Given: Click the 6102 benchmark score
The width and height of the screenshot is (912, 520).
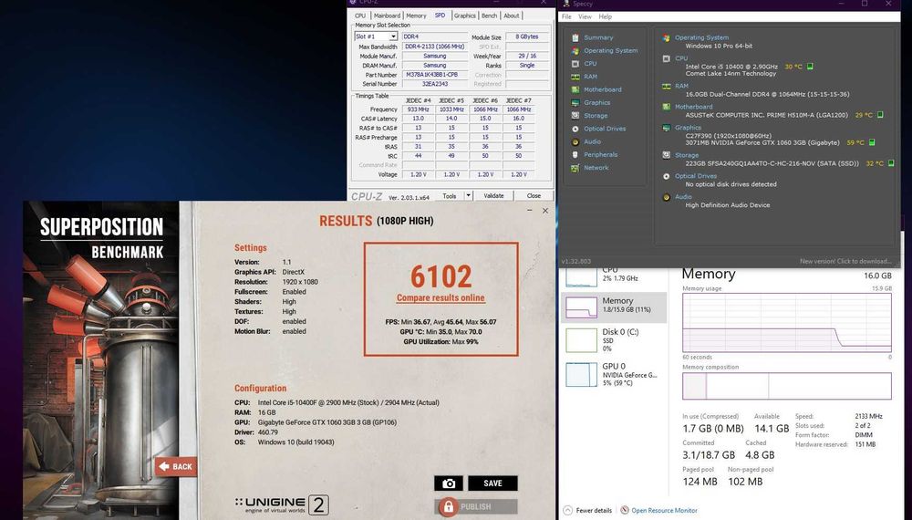Looking at the screenshot, I should 440,276.
